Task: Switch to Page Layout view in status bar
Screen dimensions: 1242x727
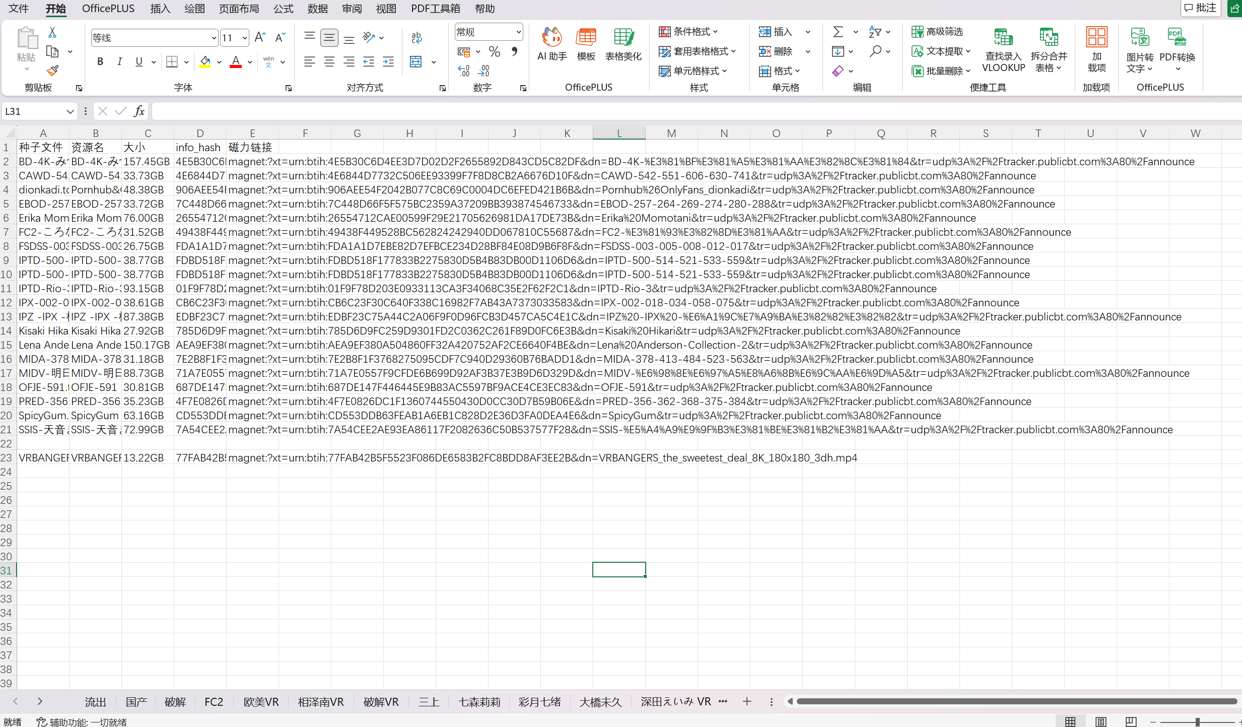Action: pos(1100,721)
